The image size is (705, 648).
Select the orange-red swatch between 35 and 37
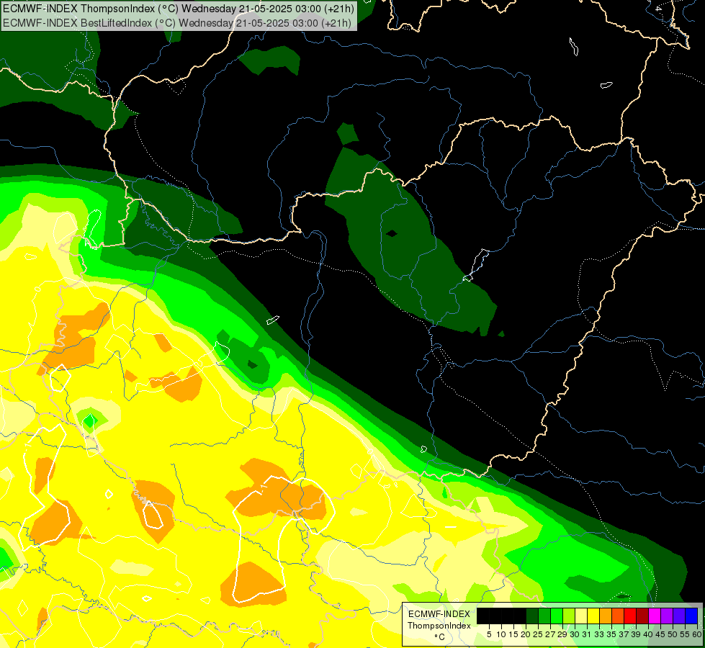(x=618, y=616)
